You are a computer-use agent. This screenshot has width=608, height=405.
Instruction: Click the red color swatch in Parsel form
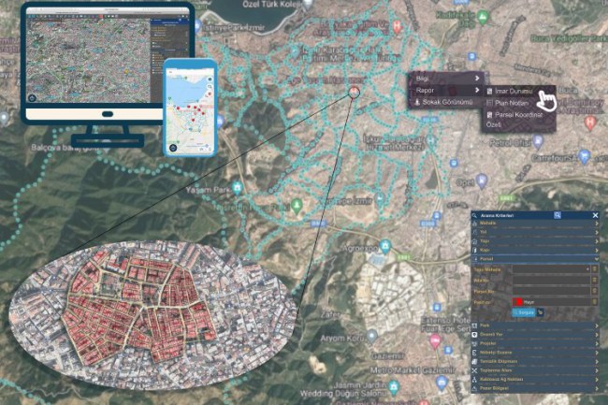click(517, 302)
